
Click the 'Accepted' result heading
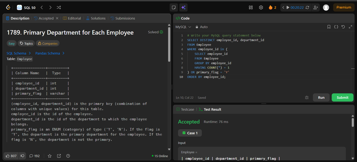[x=189, y=122]
